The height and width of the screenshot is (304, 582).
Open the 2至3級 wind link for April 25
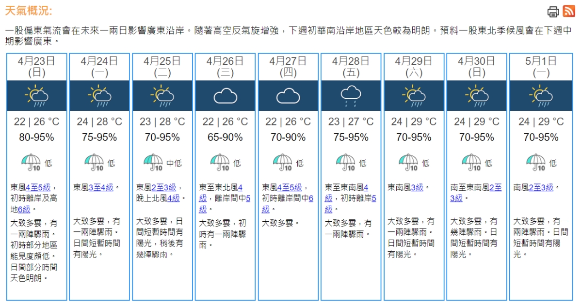(x=163, y=187)
